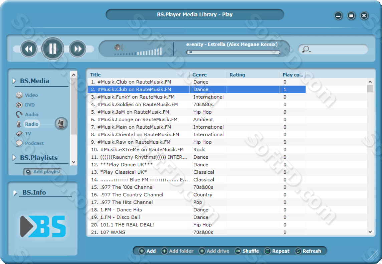The height and width of the screenshot is (264, 382).
Task: Select the Radio media category
Action: pyautogui.click(x=32, y=124)
